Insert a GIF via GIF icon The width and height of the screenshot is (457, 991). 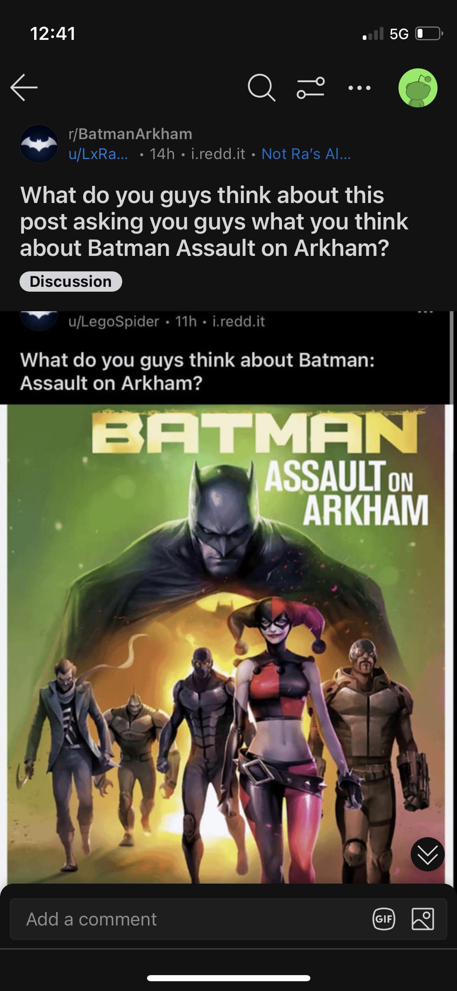coord(384,919)
